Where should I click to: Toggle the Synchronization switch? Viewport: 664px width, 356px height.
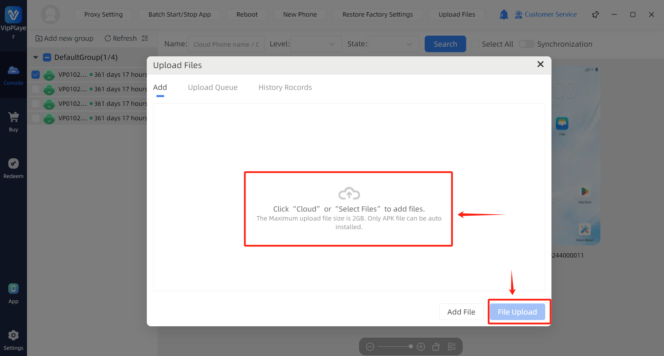tap(526, 44)
